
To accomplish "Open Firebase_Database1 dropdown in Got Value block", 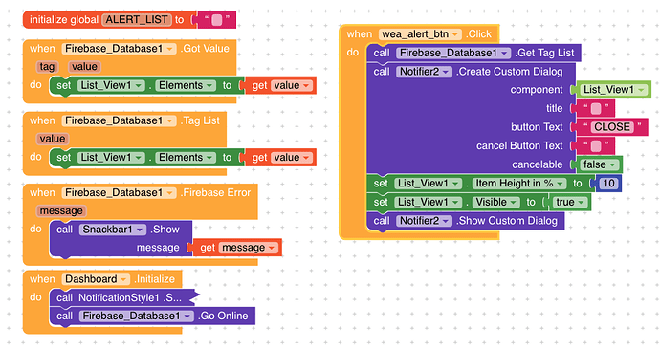I will (x=120, y=49).
